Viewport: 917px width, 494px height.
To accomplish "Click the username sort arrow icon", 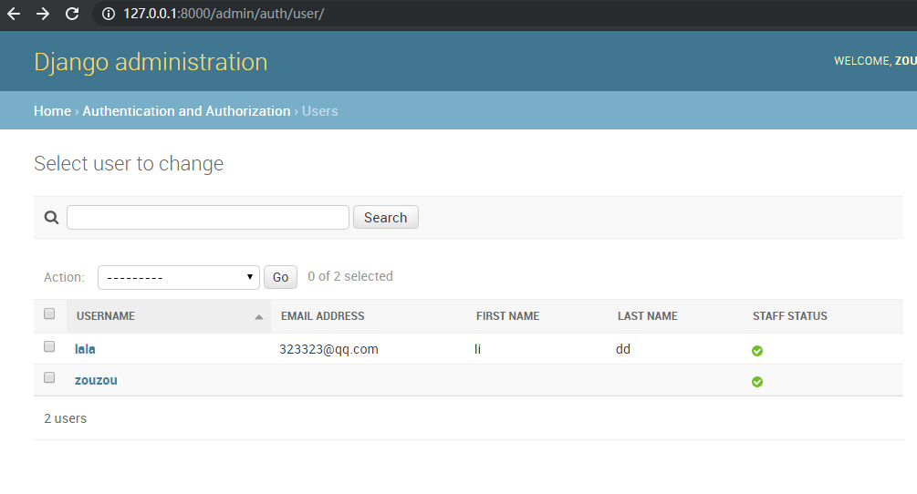I will [259, 317].
